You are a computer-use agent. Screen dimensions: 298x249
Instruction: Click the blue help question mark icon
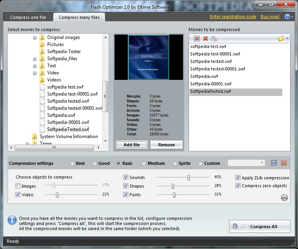click(287, 17)
